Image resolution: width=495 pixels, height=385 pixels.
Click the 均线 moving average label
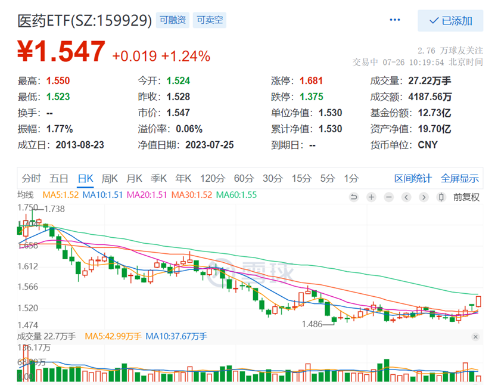(25, 195)
